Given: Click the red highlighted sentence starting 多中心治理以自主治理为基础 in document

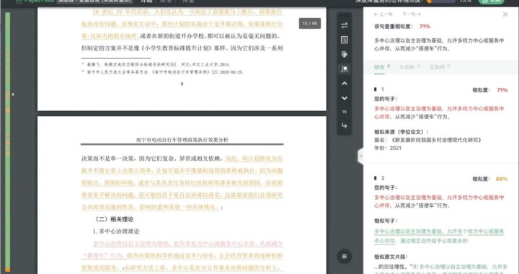Looking at the screenshot, I should point(182,249).
